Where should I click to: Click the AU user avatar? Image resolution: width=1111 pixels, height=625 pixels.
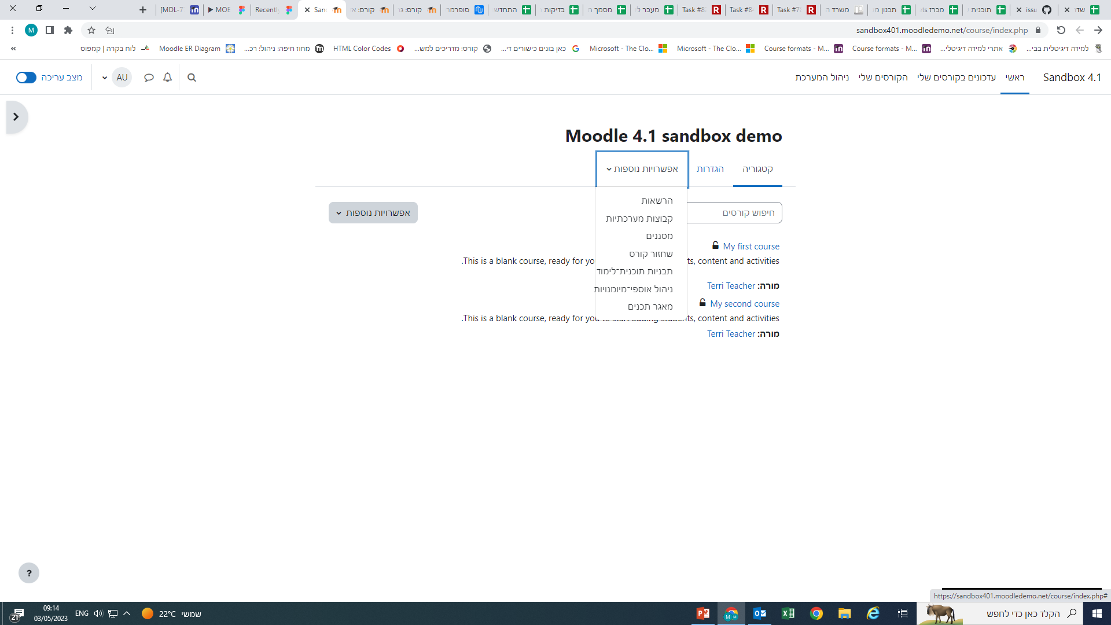(122, 78)
